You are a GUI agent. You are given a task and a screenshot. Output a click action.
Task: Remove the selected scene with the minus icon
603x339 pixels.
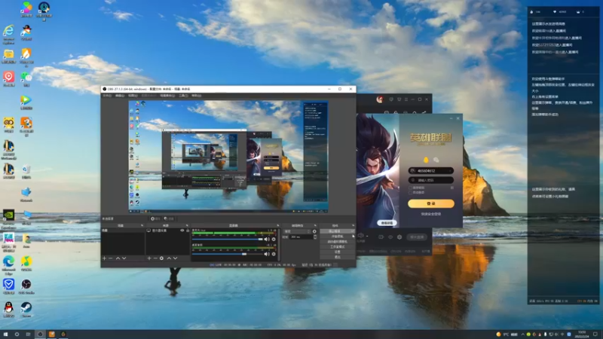(x=111, y=258)
